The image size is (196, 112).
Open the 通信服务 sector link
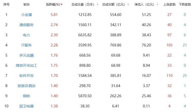[26, 25]
